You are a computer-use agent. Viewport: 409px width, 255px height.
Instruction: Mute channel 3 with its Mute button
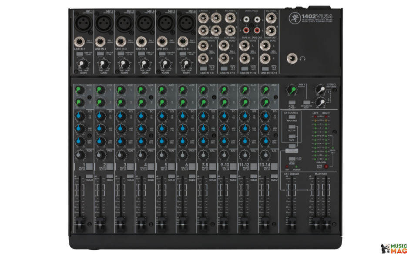[130, 166]
